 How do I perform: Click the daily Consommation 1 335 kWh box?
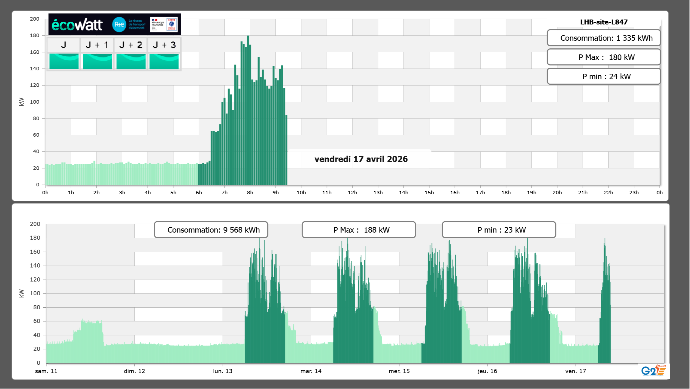pyautogui.click(x=603, y=38)
